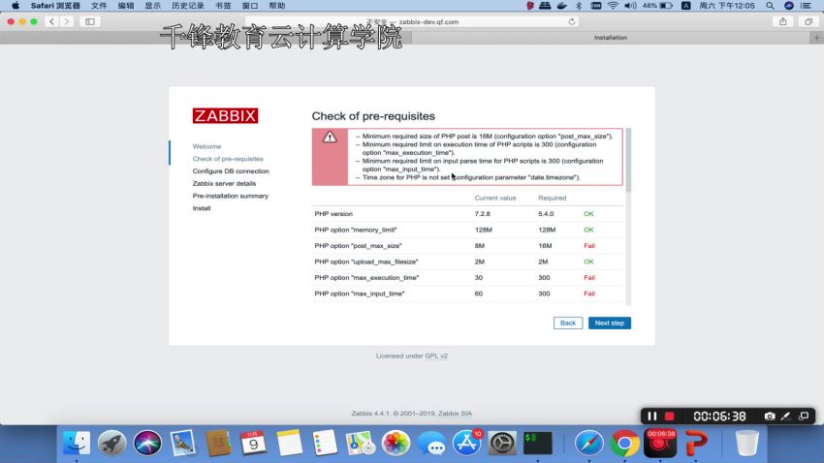The height and width of the screenshot is (463, 824).
Task: Open the 帮助 menu
Action: pyautogui.click(x=277, y=6)
